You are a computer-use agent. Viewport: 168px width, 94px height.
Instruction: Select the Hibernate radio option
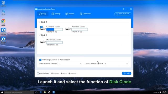(x=69, y=73)
